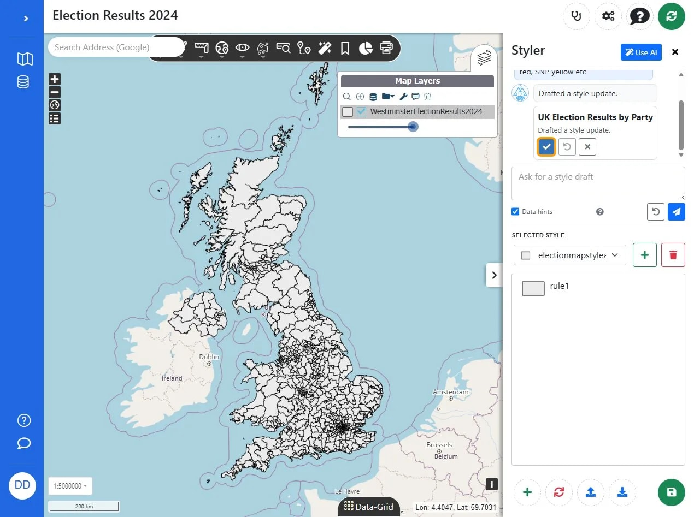Open the 1:5000000 scale dropdown
This screenshot has height=517, width=694.
coord(70,486)
